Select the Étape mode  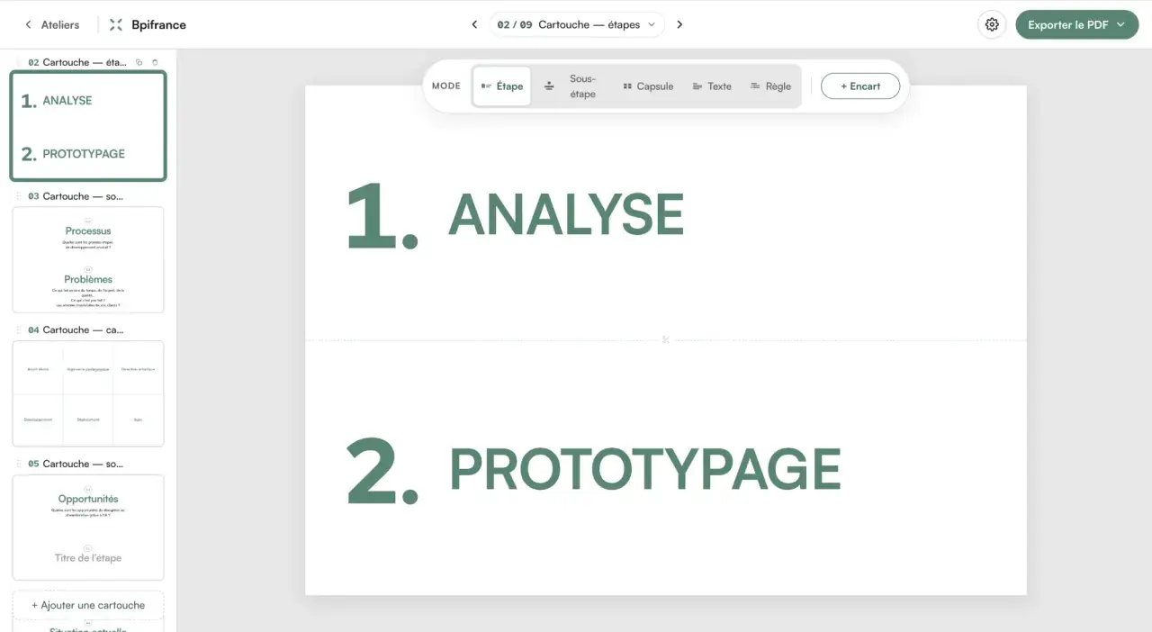pyautogui.click(x=501, y=86)
